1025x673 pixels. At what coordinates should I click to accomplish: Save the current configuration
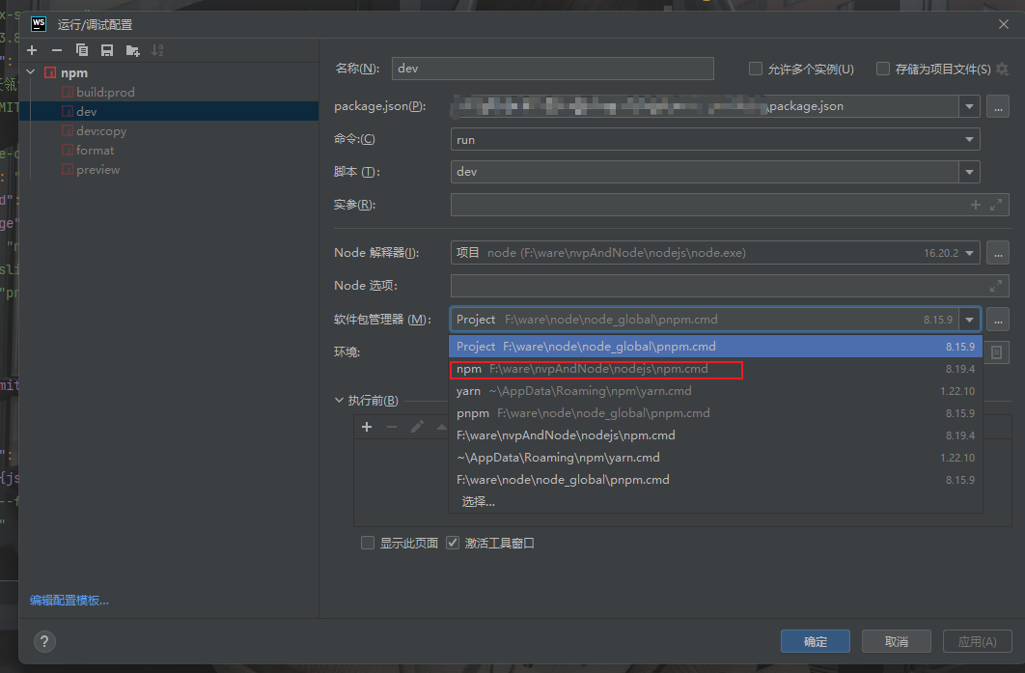tap(106, 49)
